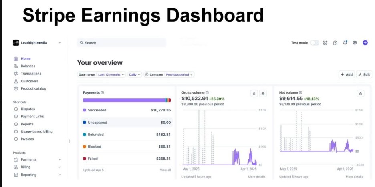Click the Refunded teal color swatch

pyautogui.click(x=85, y=135)
